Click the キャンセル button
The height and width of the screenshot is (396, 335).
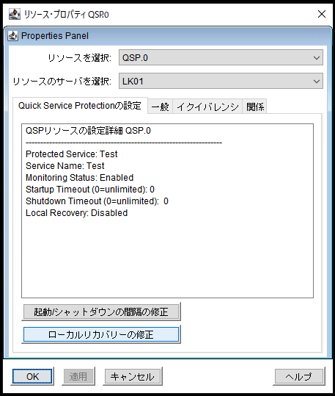[133, 377]
